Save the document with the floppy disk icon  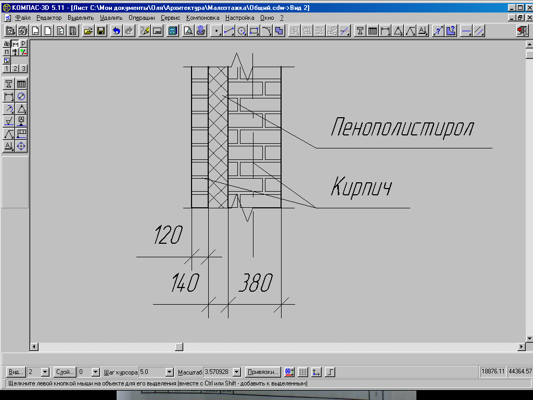pos(101,31)
